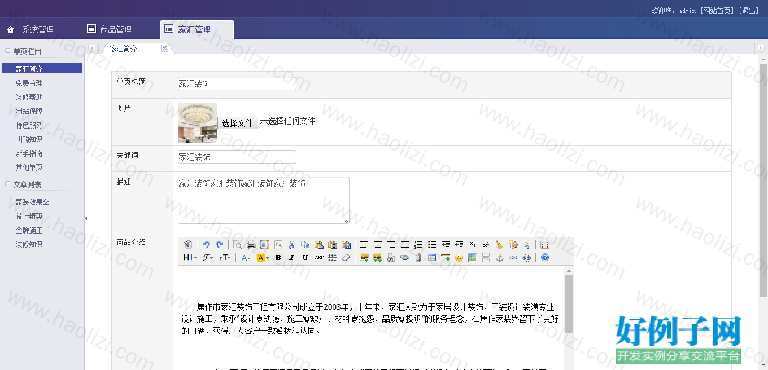Open the font size dropdown
Image resolution: width=768 pixels, height=370 pixels.
[x=225, y=258]
